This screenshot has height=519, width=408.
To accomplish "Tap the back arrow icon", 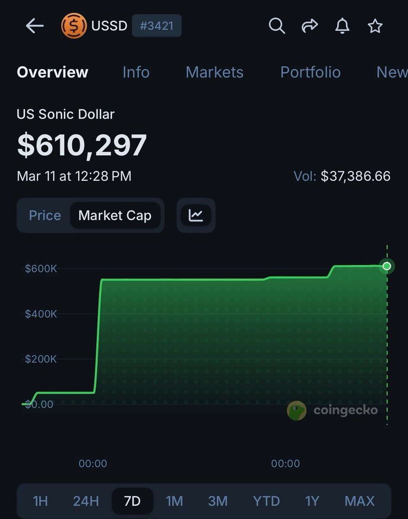I will [35, 26].
